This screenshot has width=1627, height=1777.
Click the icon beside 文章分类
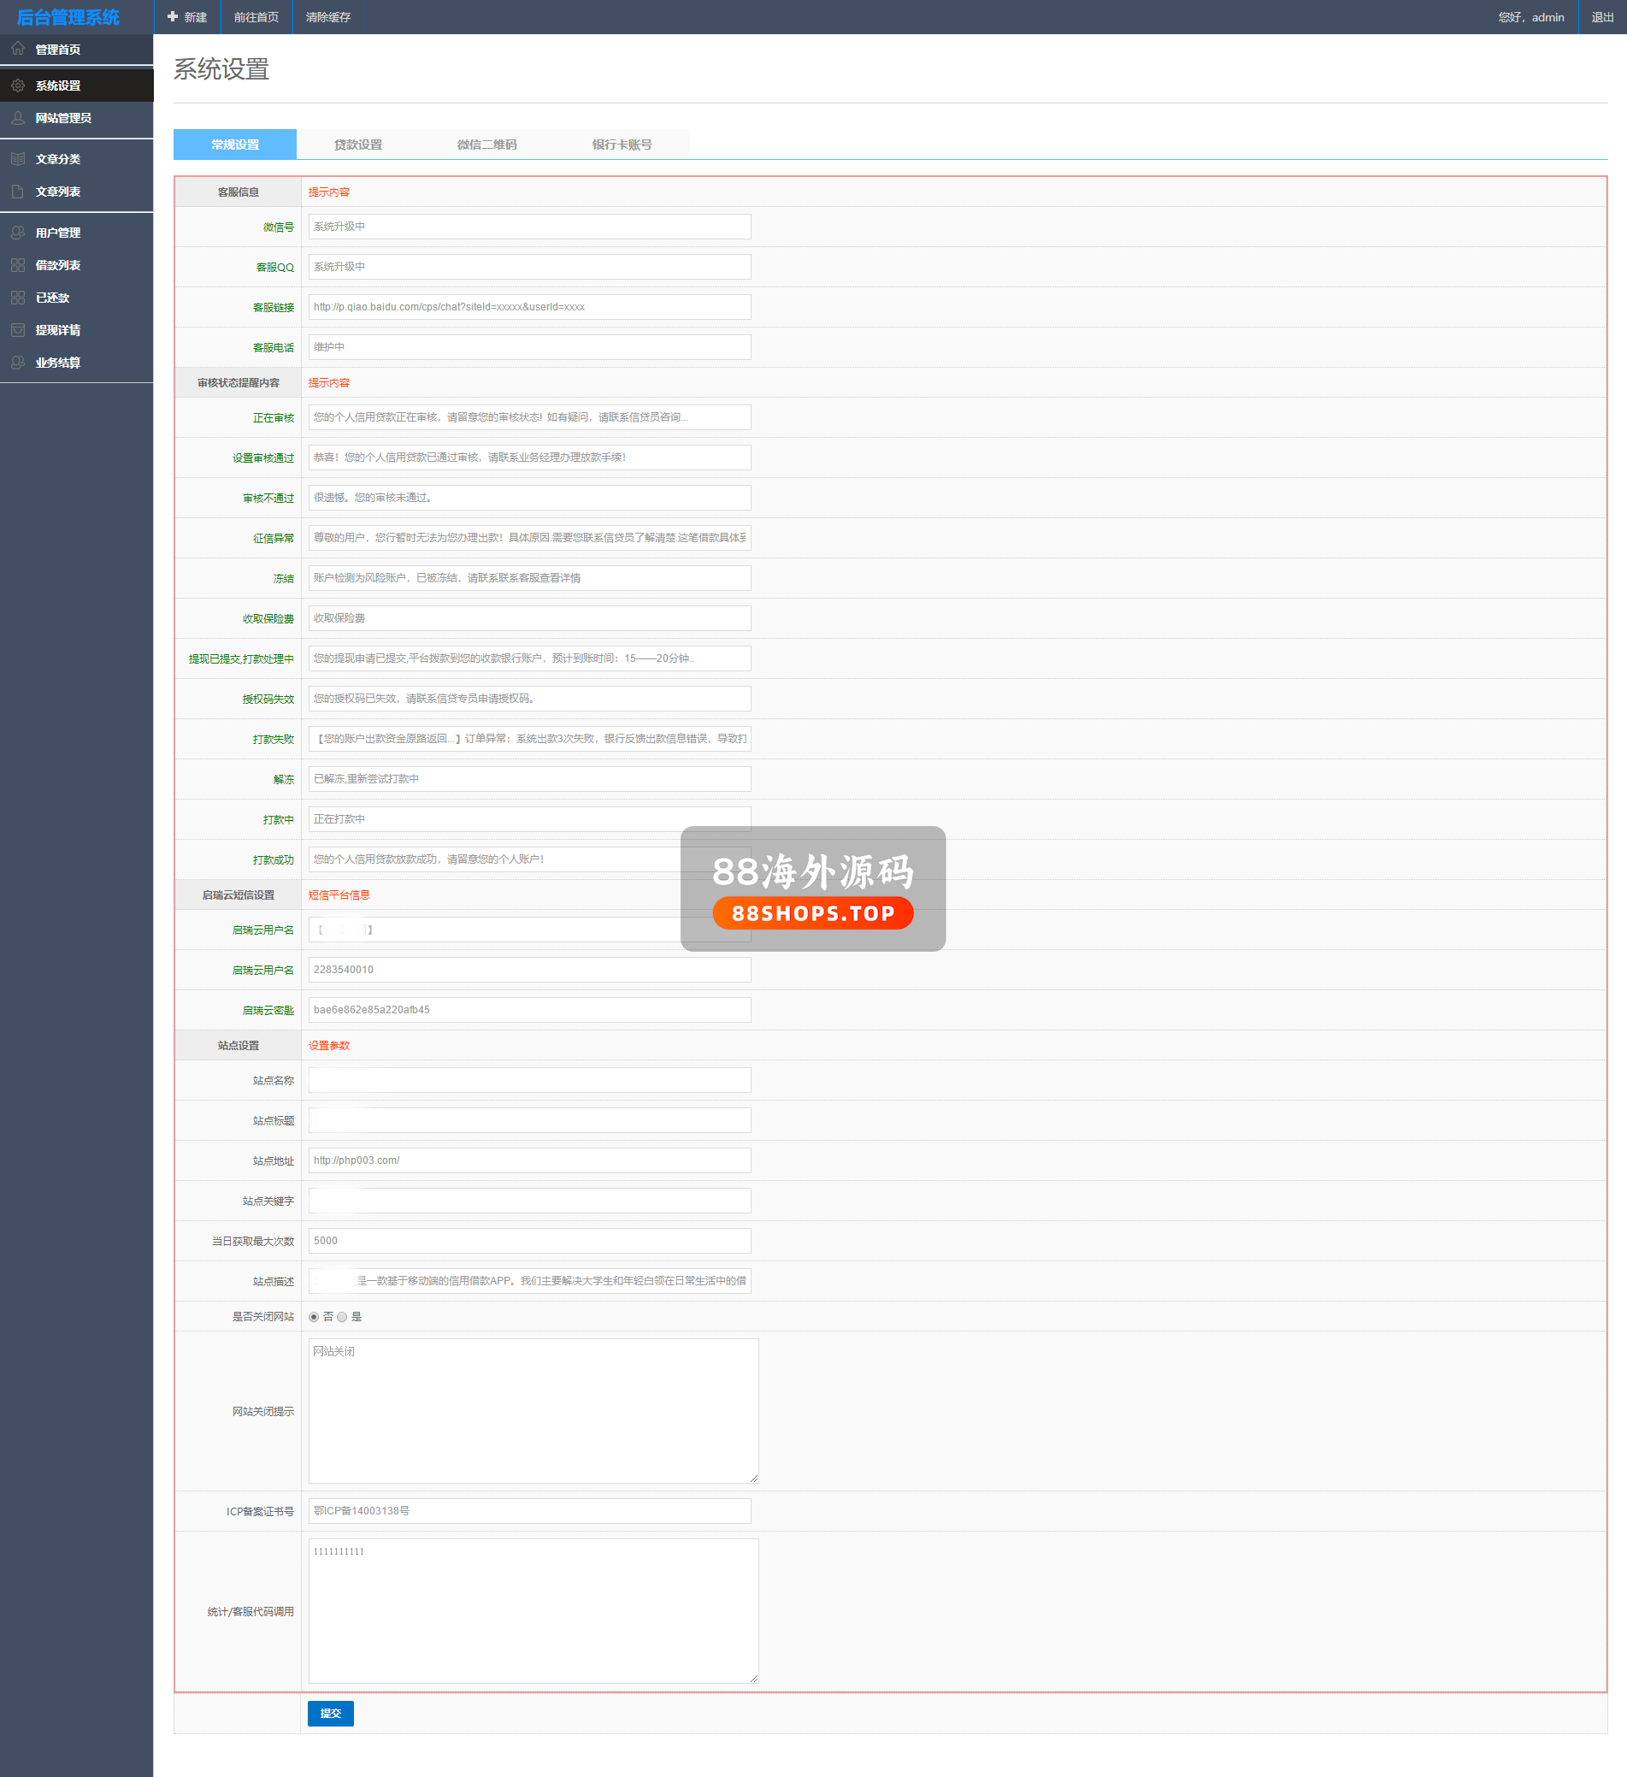tap(18, 160)
